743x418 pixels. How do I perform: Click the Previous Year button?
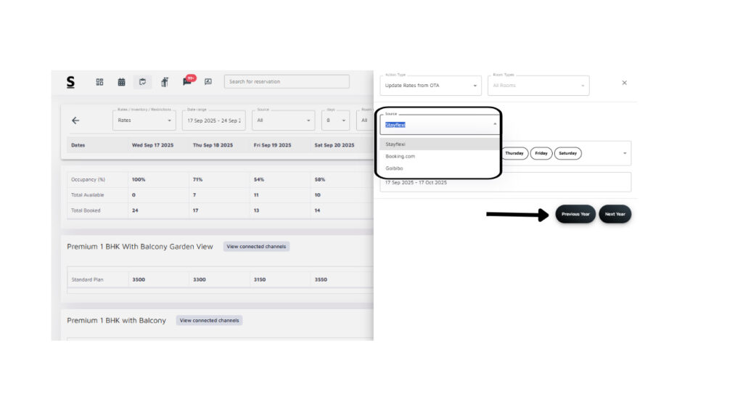575,214
